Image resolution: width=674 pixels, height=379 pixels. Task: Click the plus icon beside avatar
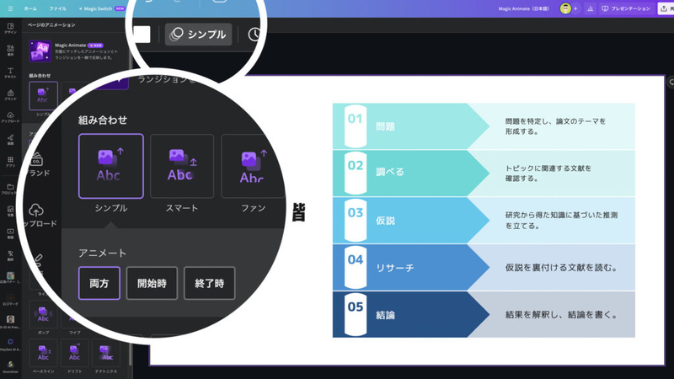click(x=575, y=8)
